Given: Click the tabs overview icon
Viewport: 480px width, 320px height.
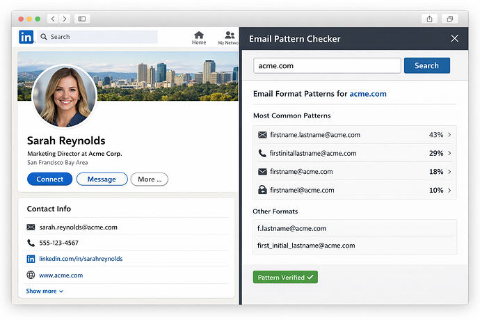Looking at the screenshot, I should pos(450,19).
